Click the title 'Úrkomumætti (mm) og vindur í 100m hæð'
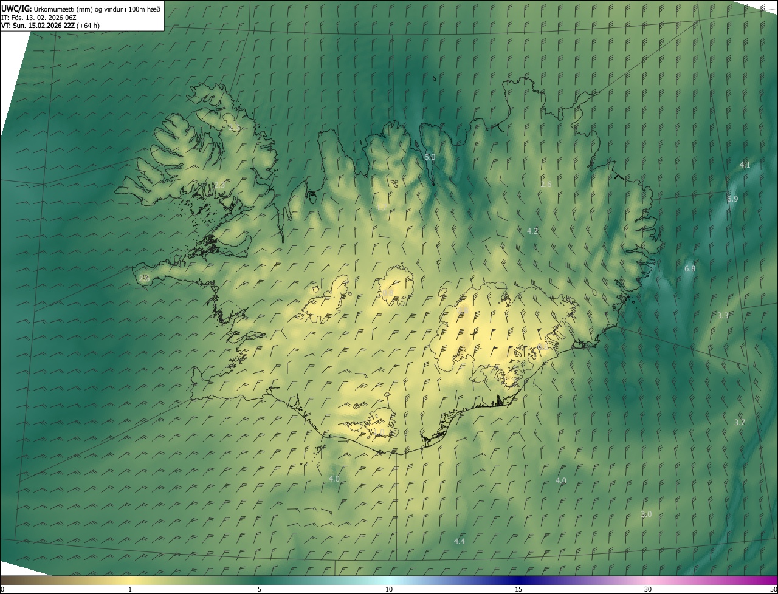The width and height of the screenshot is (778, 594). 97,9
